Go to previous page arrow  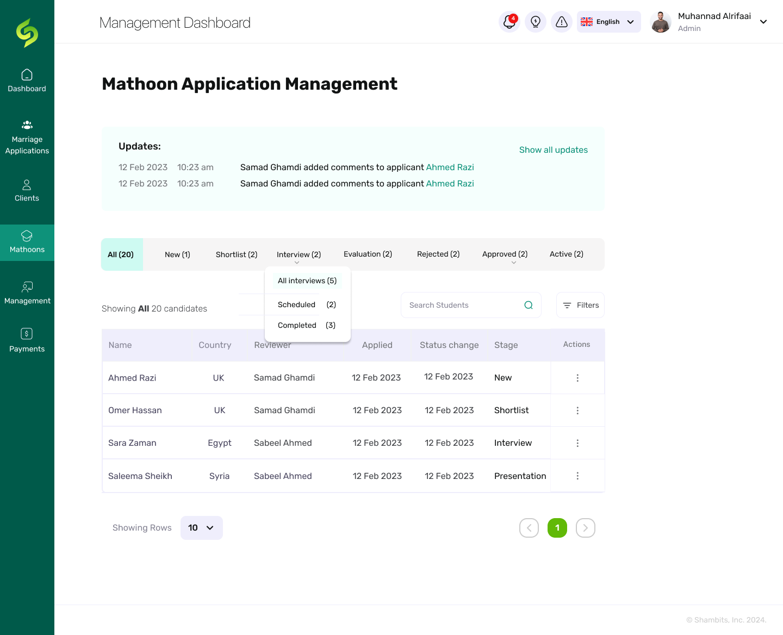coord(529,528)
